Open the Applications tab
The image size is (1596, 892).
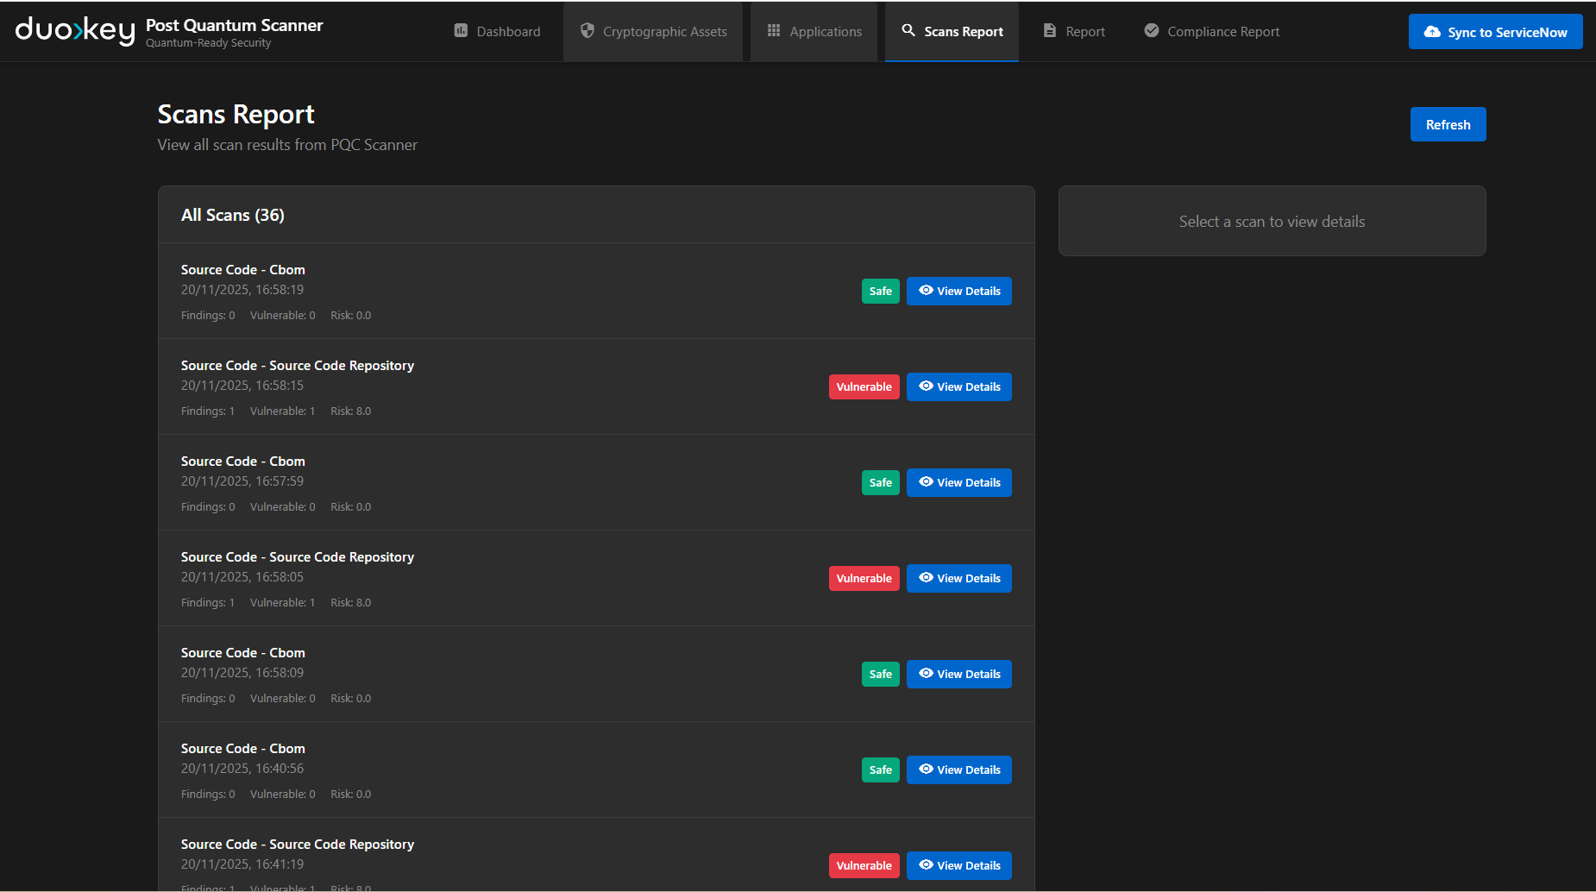pyautogui.click(x=814, y=31)
